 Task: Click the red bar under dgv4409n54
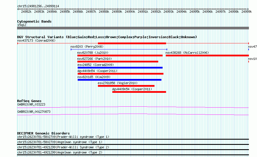pyautogui.click(x=139, y=92)
